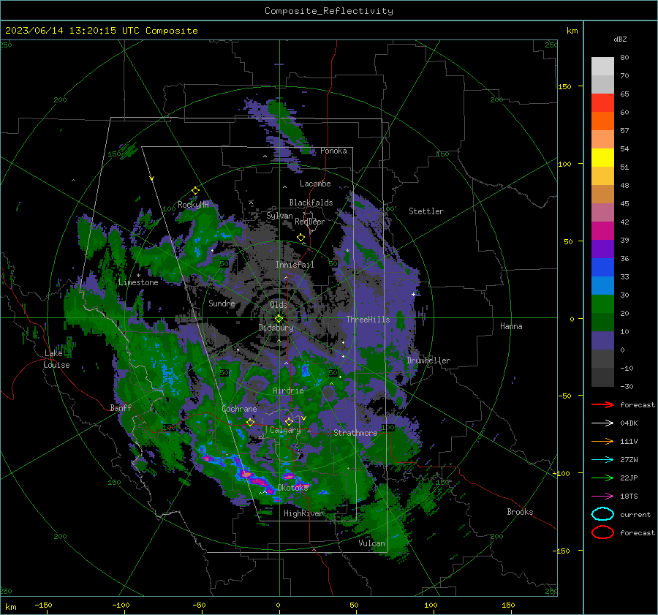658x615 pixels.
Task: Click the Olds town label
Action: (279, 305)
